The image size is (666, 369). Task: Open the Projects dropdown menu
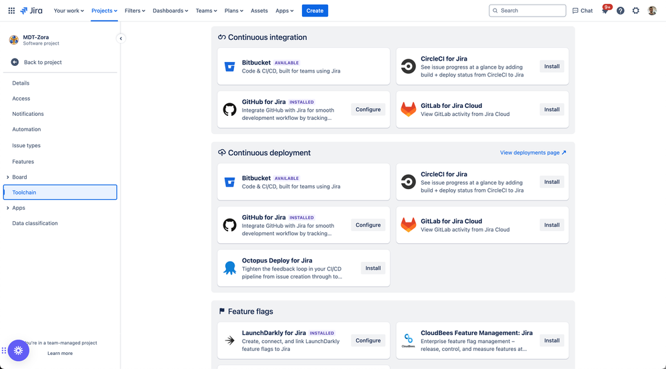[104, 11]
